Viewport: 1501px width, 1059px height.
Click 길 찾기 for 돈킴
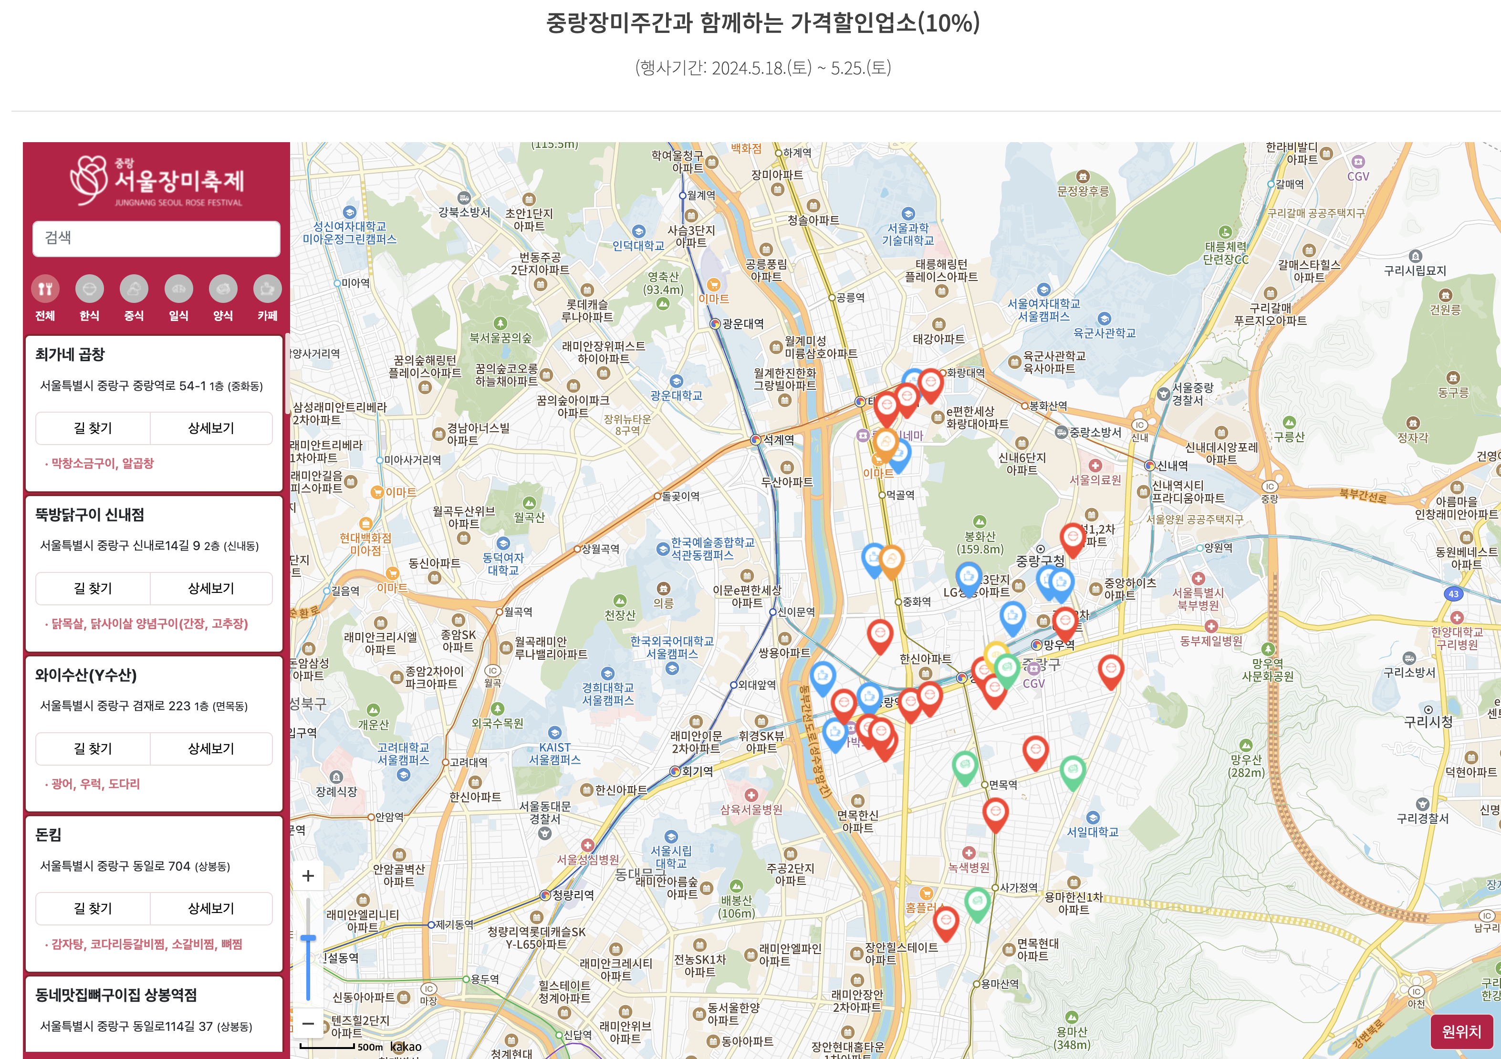pyautogui.click(x=93, y=908)
